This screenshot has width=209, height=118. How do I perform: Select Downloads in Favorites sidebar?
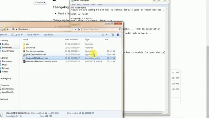(7, 48)
